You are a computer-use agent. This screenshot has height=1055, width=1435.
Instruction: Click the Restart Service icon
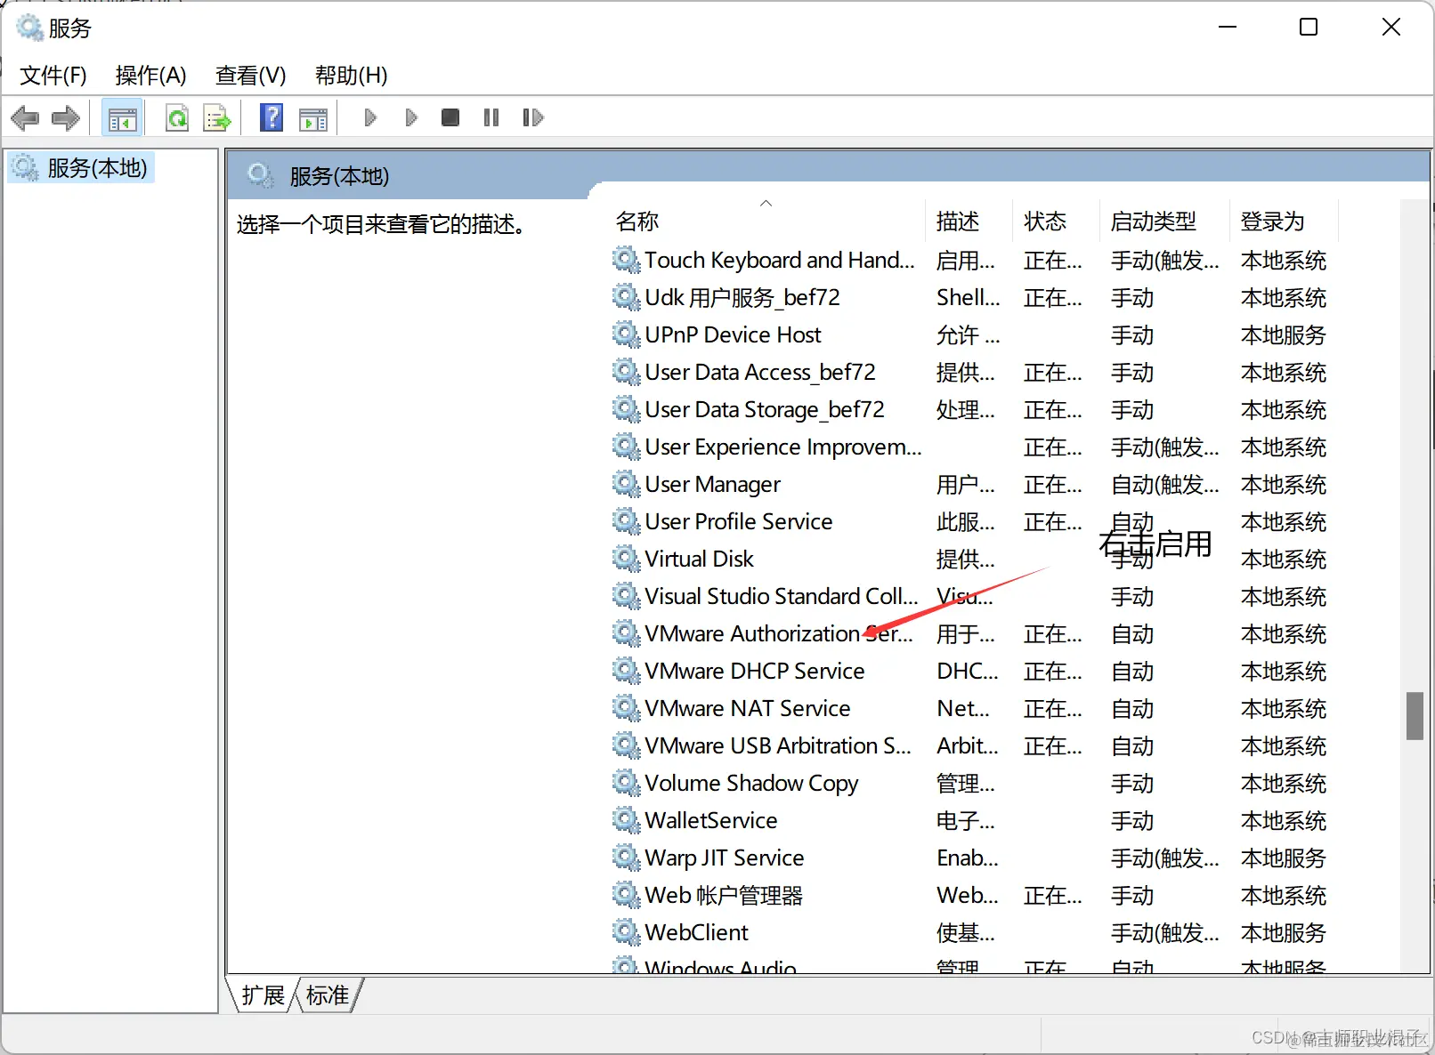[x=532, y=117]
